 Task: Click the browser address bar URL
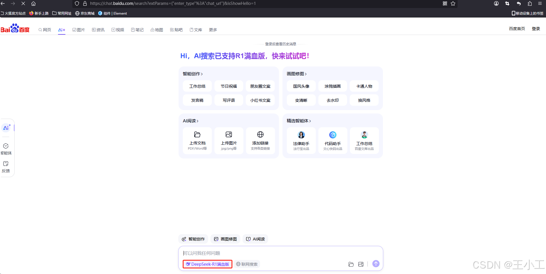[173, 3]
